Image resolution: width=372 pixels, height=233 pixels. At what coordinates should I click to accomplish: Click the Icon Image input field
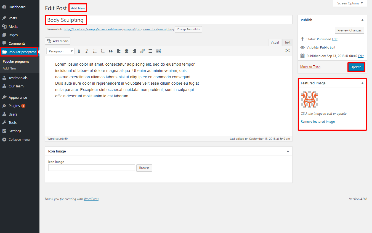[x=92, y=168]
